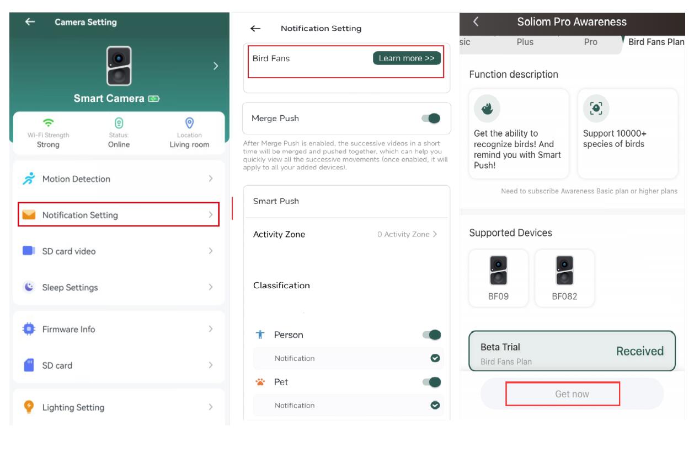
Task: Switch to the Pro plan tab
Action: [590, 42]
